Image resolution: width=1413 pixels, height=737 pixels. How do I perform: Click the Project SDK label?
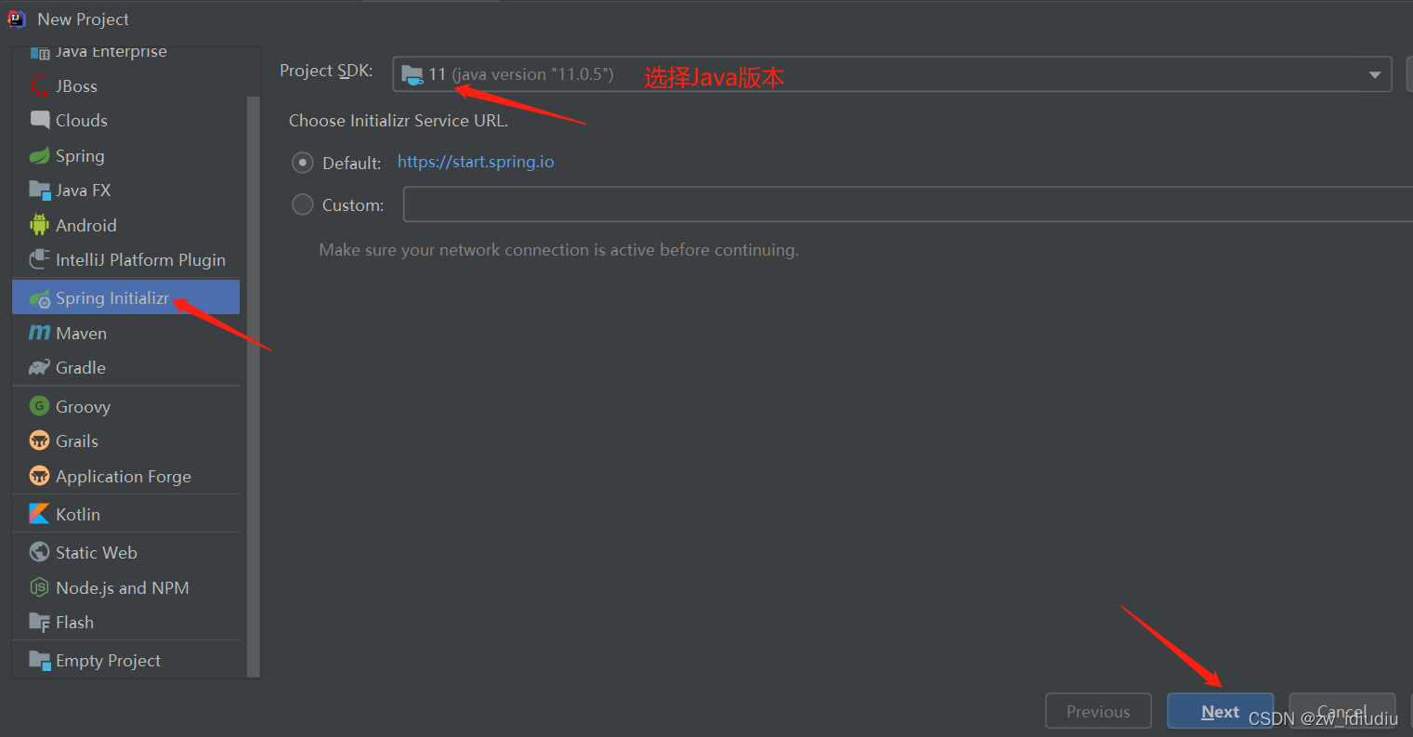click(326, 71)
